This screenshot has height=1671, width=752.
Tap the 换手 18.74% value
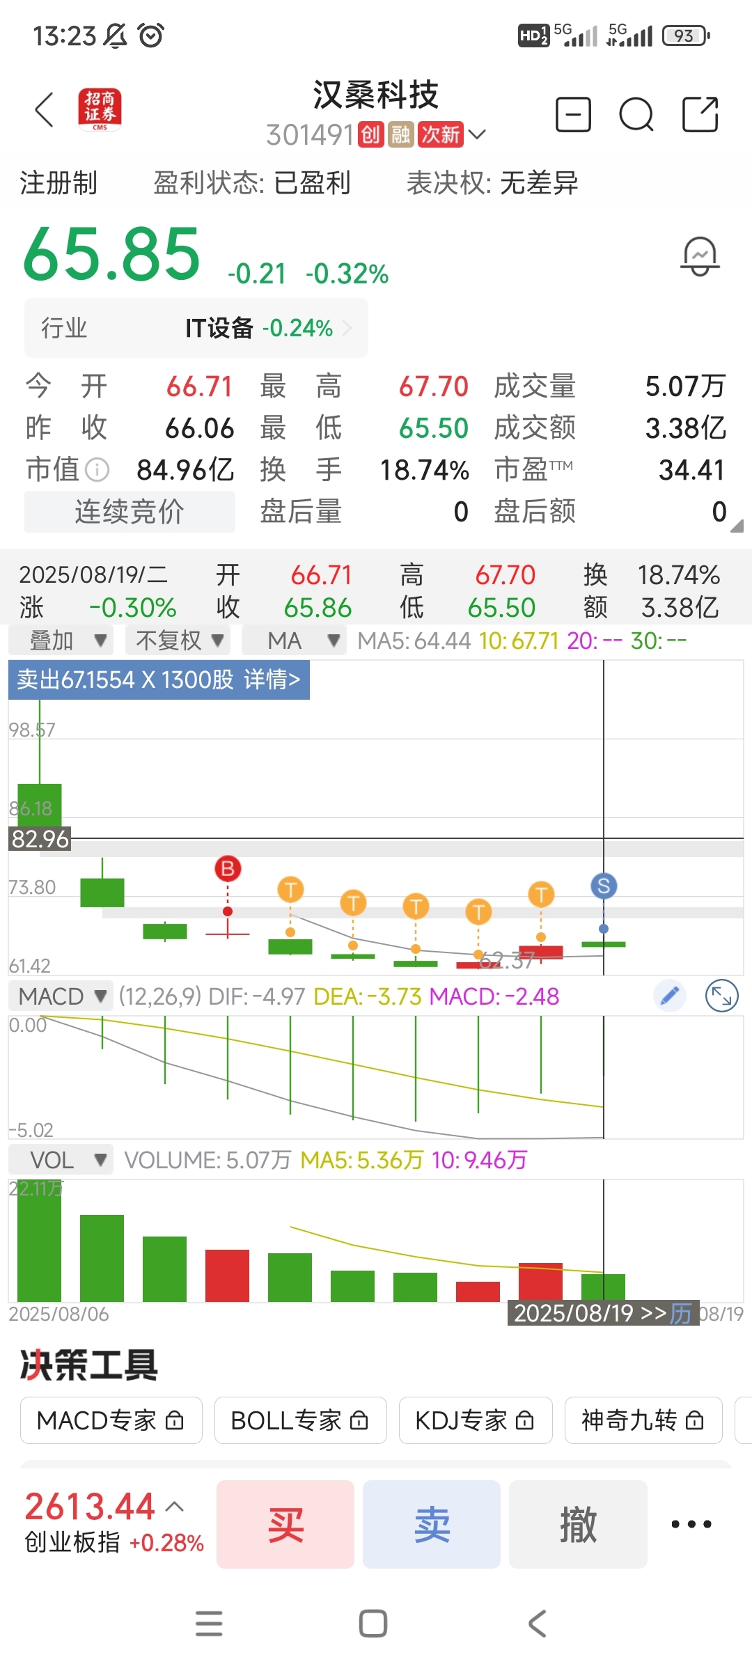point(424,470)
